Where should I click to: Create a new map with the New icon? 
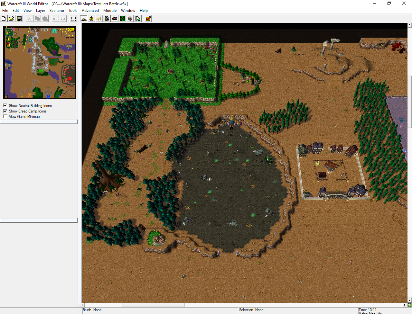tap(4, 19)
